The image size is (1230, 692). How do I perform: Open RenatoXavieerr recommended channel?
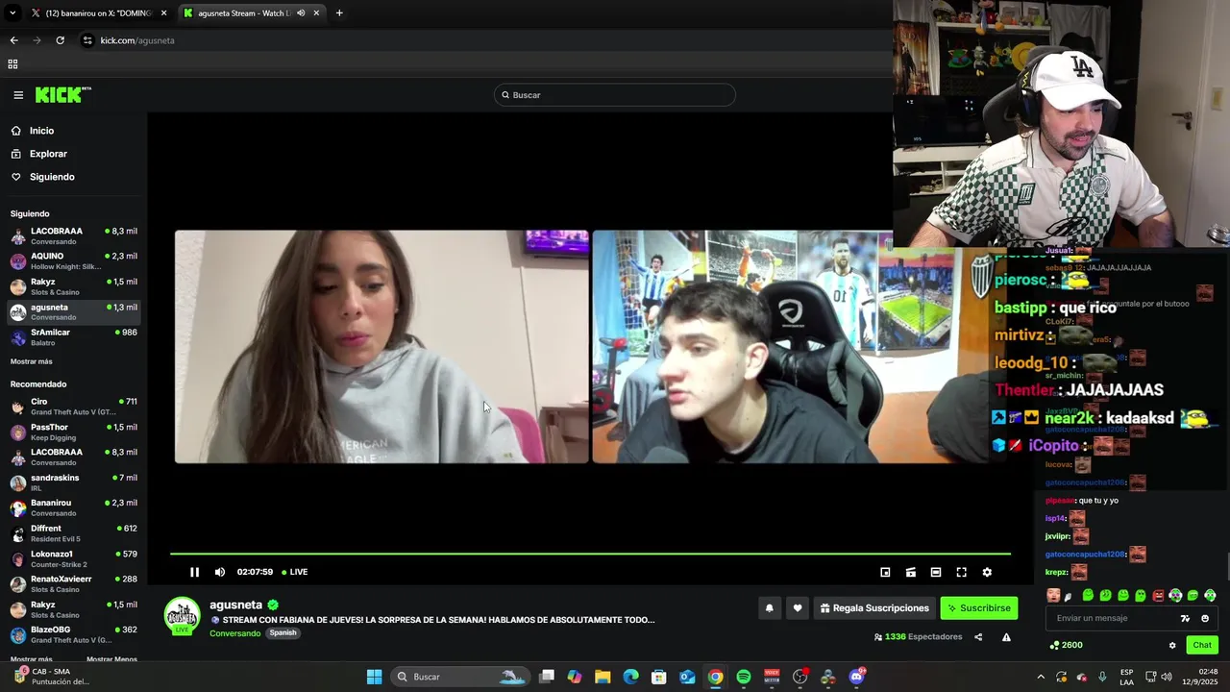[74, 583]
